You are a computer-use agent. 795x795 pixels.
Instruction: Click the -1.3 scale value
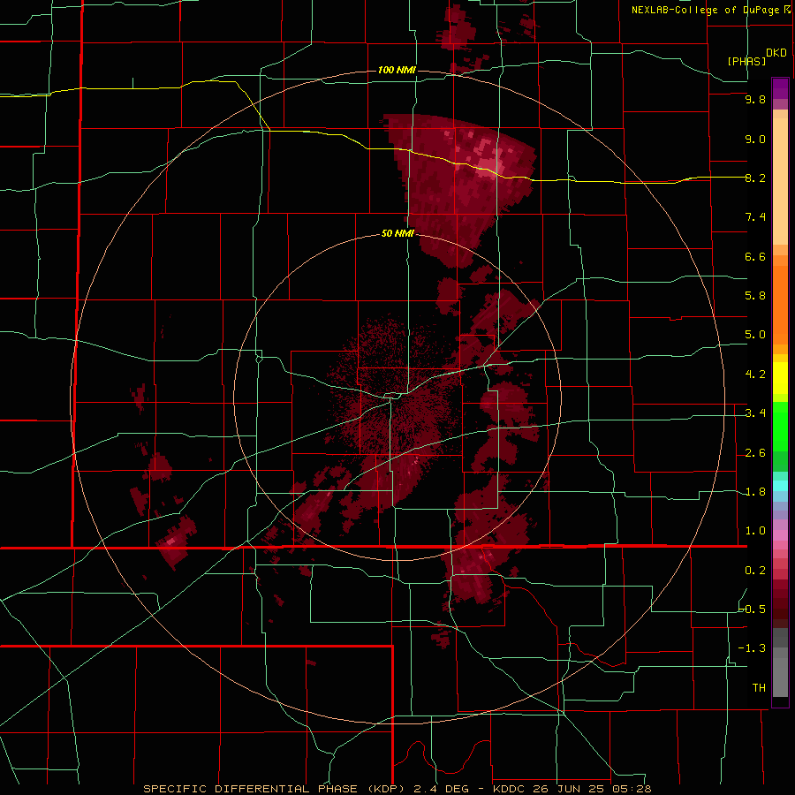tap(752, 648)
